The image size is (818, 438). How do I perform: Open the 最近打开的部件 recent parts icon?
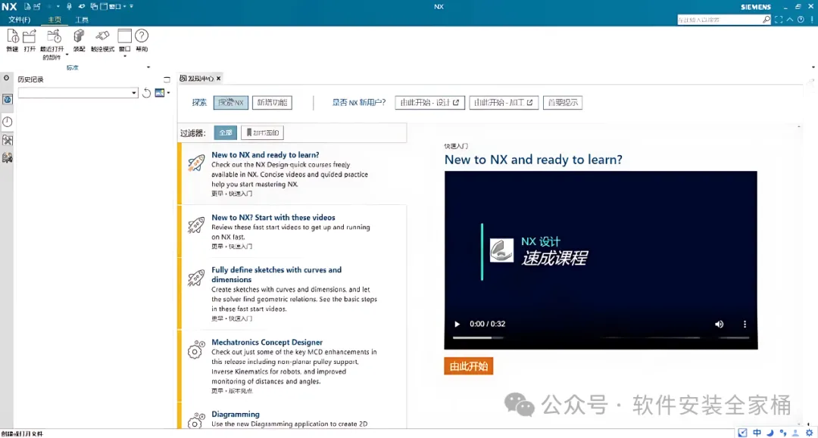click(53, 36)
